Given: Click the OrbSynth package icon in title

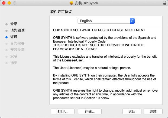Looking at the screenshot, I should [x=71, y=3].
